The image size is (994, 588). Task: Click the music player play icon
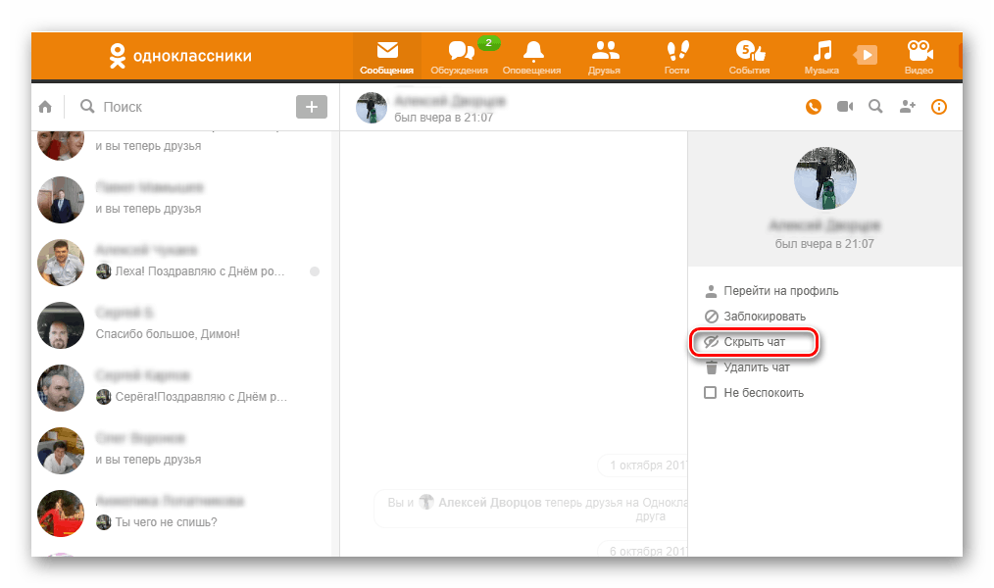point(867,55)
